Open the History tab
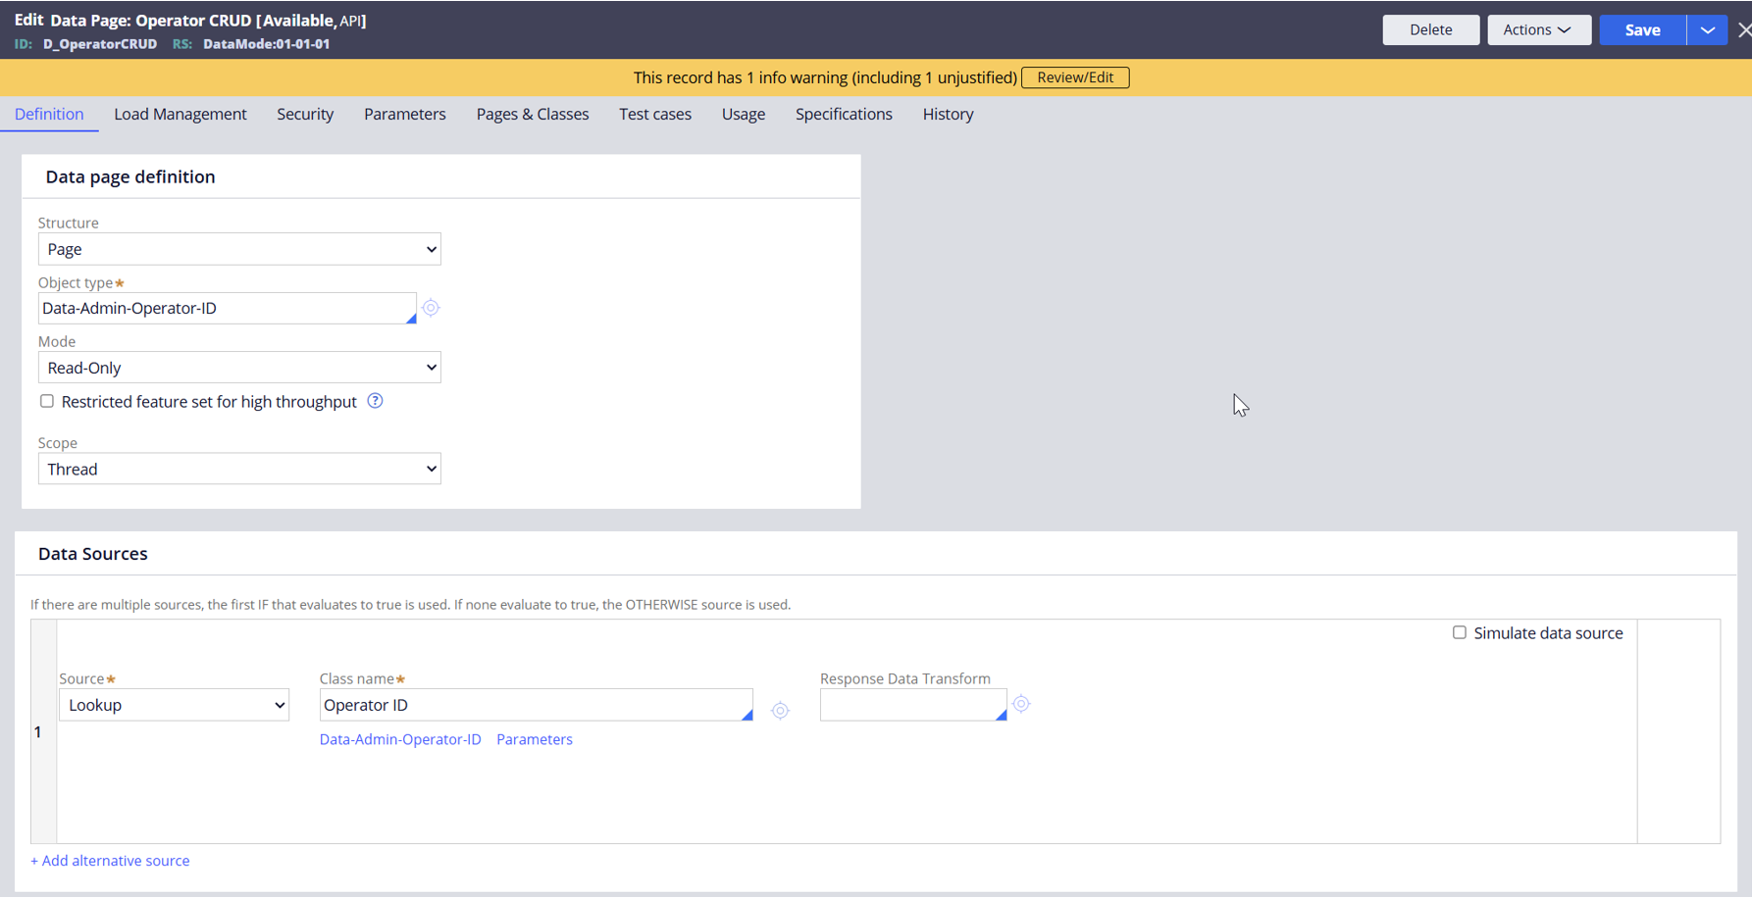 [x=947, y=114]
